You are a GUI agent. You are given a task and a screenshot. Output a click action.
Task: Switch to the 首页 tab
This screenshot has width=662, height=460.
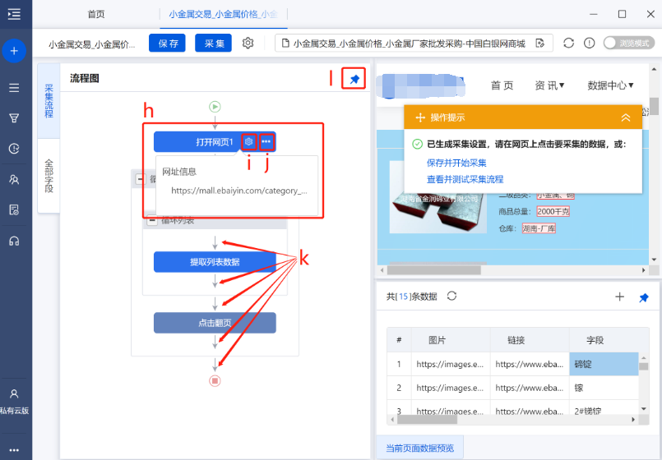pyautogui.click(x=96, y=15)
